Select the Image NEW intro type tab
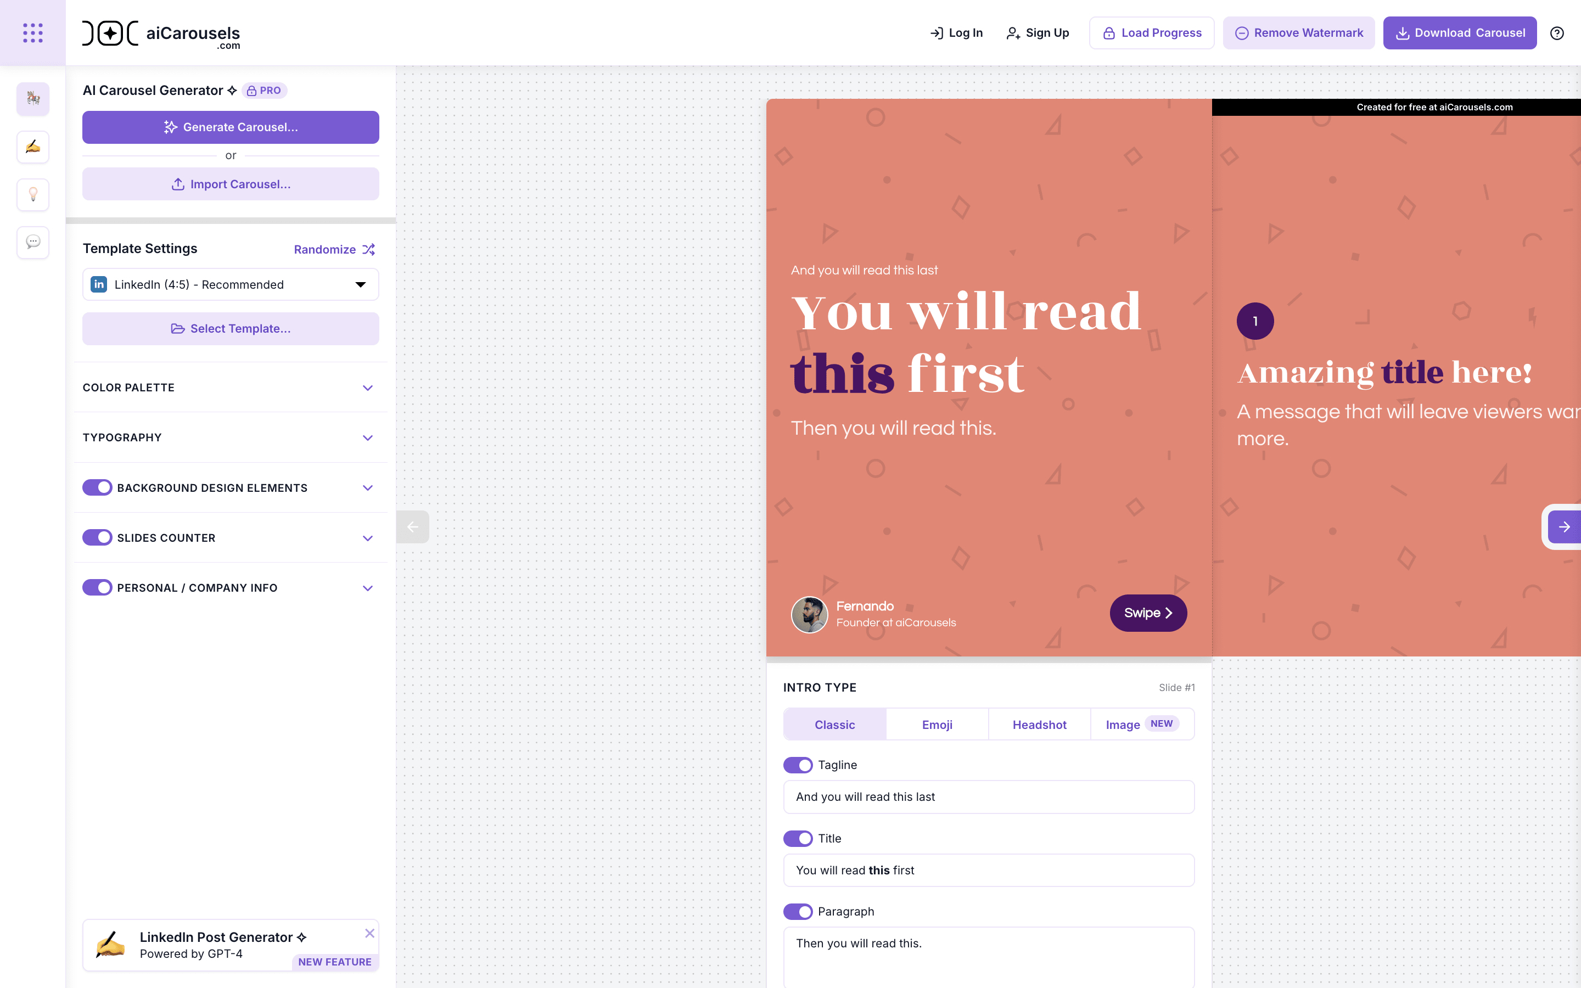The image size is (1581, 988). [x=1138, y=724]
